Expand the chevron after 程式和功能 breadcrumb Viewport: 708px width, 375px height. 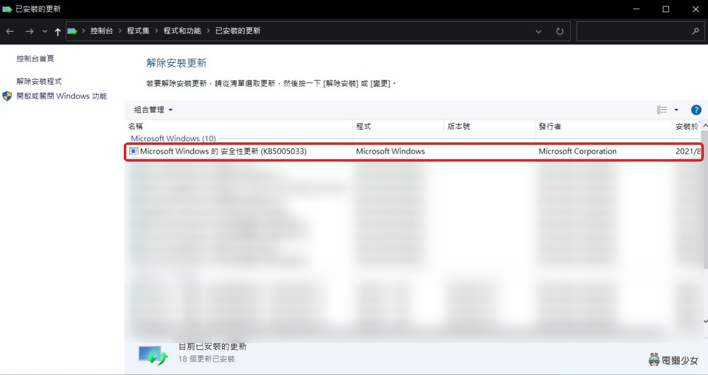coord(208,31)
